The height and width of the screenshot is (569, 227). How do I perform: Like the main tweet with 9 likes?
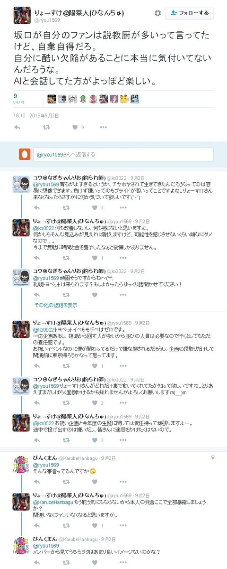pos(78,127)
